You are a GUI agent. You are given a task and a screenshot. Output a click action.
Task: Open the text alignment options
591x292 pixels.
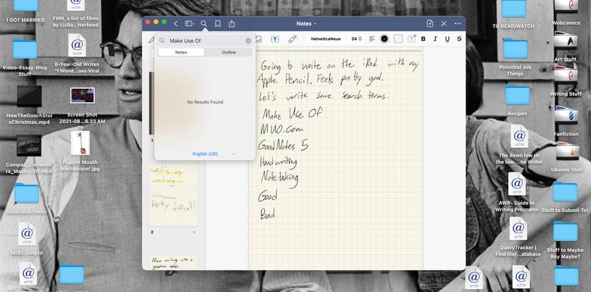tap(372, 39)
